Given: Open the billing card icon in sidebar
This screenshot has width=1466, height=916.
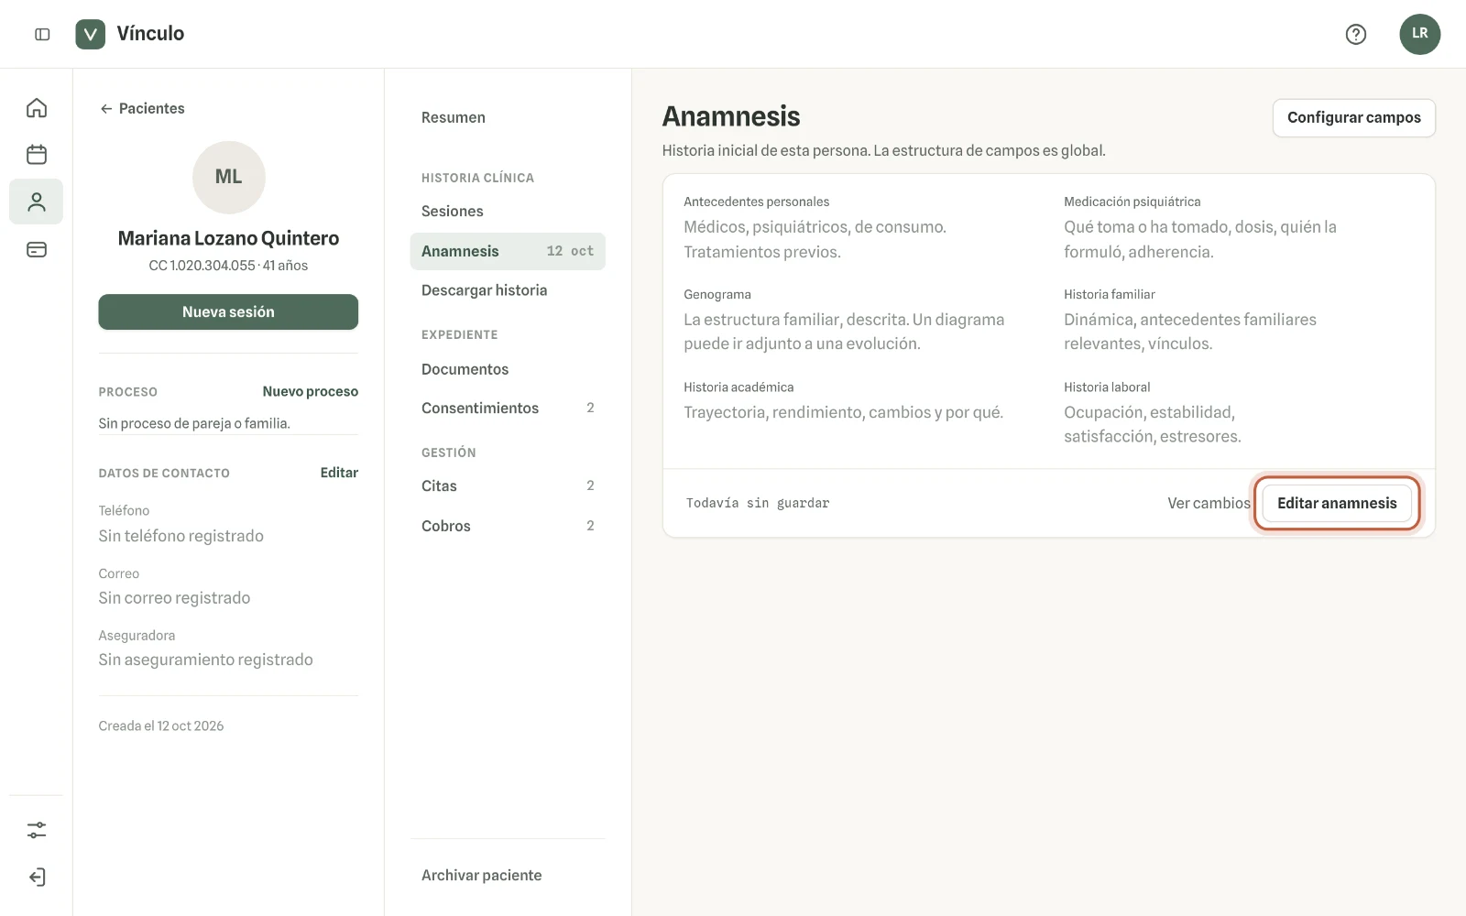Looking at the screenshot, I should (x=37, y=249).
